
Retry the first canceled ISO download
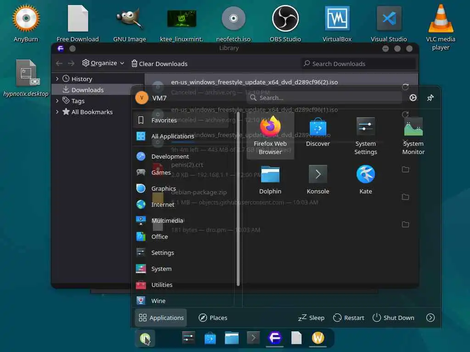click(405, 87)
